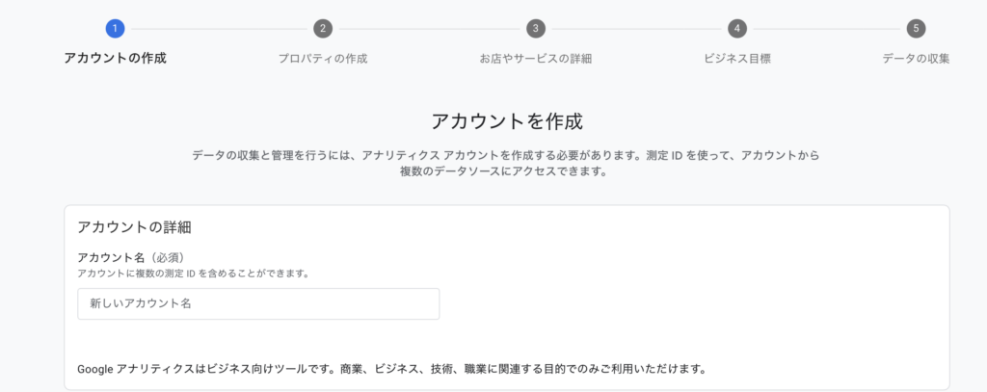This screenshot has height=392, width=987.
Task: Click the アカウント名（必須）field label
Action: [133, 257]
